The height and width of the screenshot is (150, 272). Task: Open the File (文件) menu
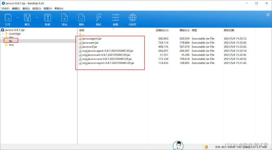5,9
